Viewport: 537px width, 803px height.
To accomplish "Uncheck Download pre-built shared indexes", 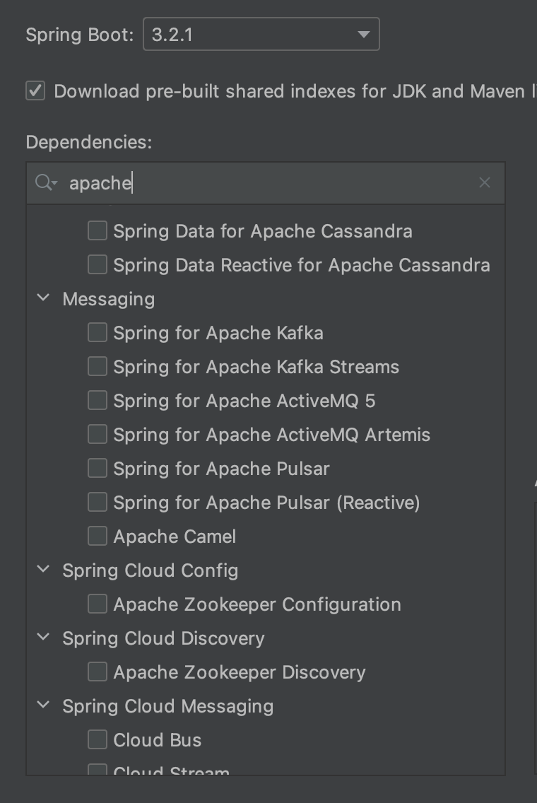I will point(35,91).
